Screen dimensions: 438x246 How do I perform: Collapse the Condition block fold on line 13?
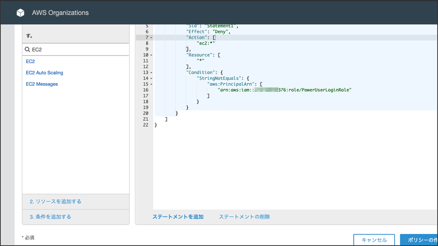click(152, 73)
